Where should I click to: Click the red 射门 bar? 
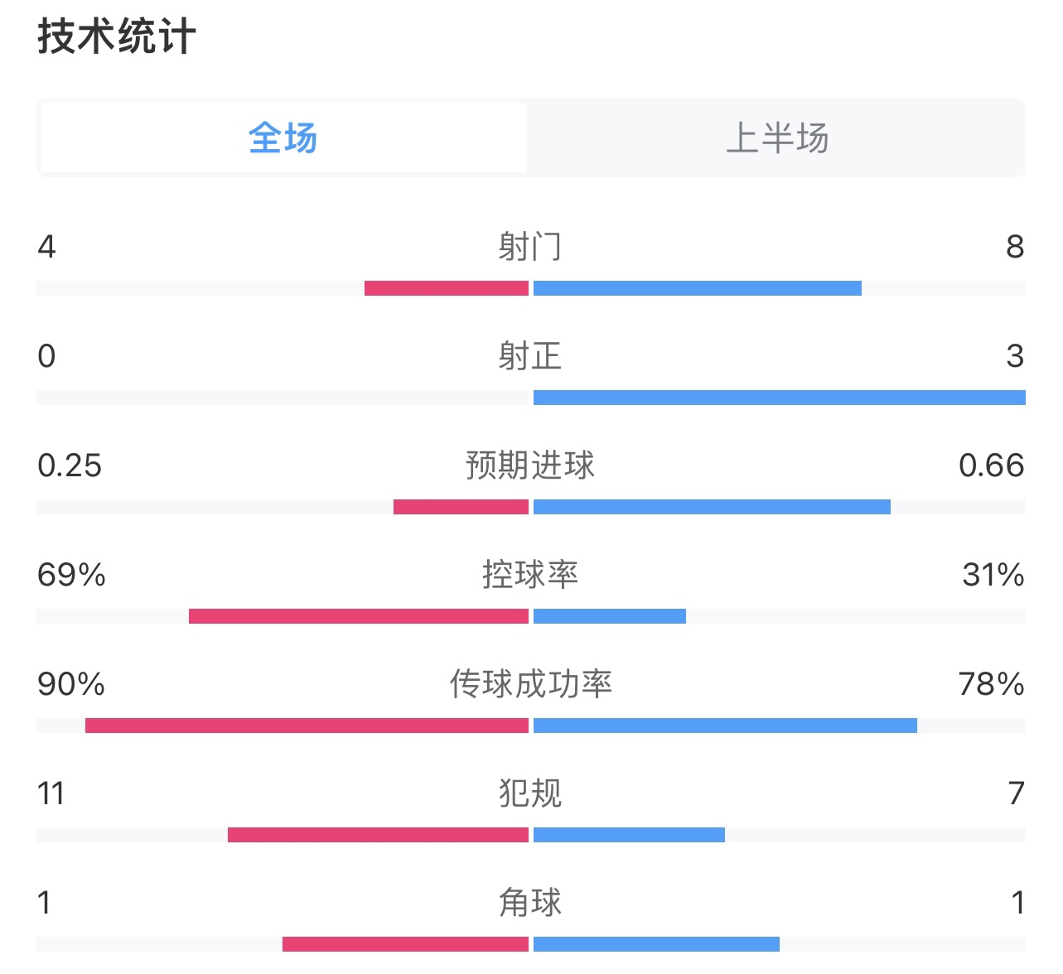[x=447, y=288]
